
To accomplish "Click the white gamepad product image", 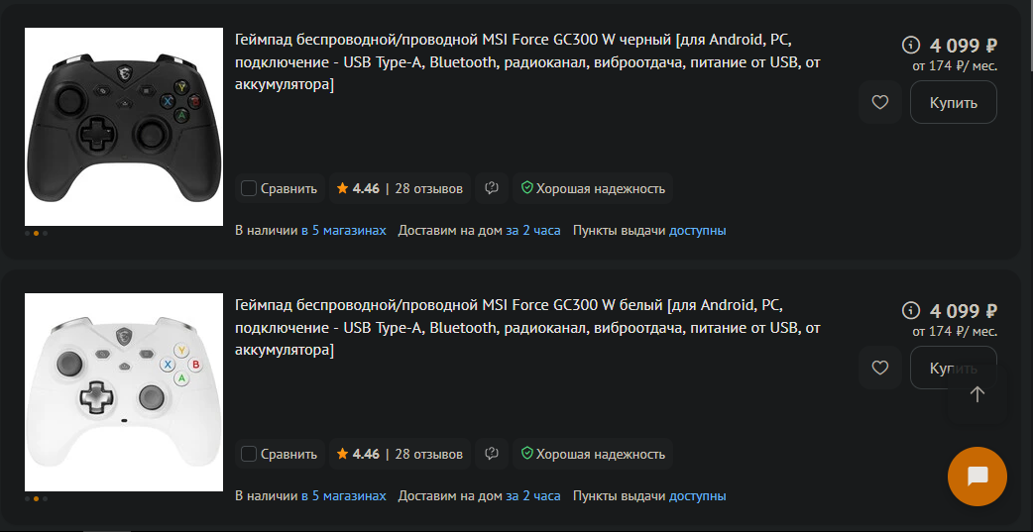I will (x=124, y=392).
